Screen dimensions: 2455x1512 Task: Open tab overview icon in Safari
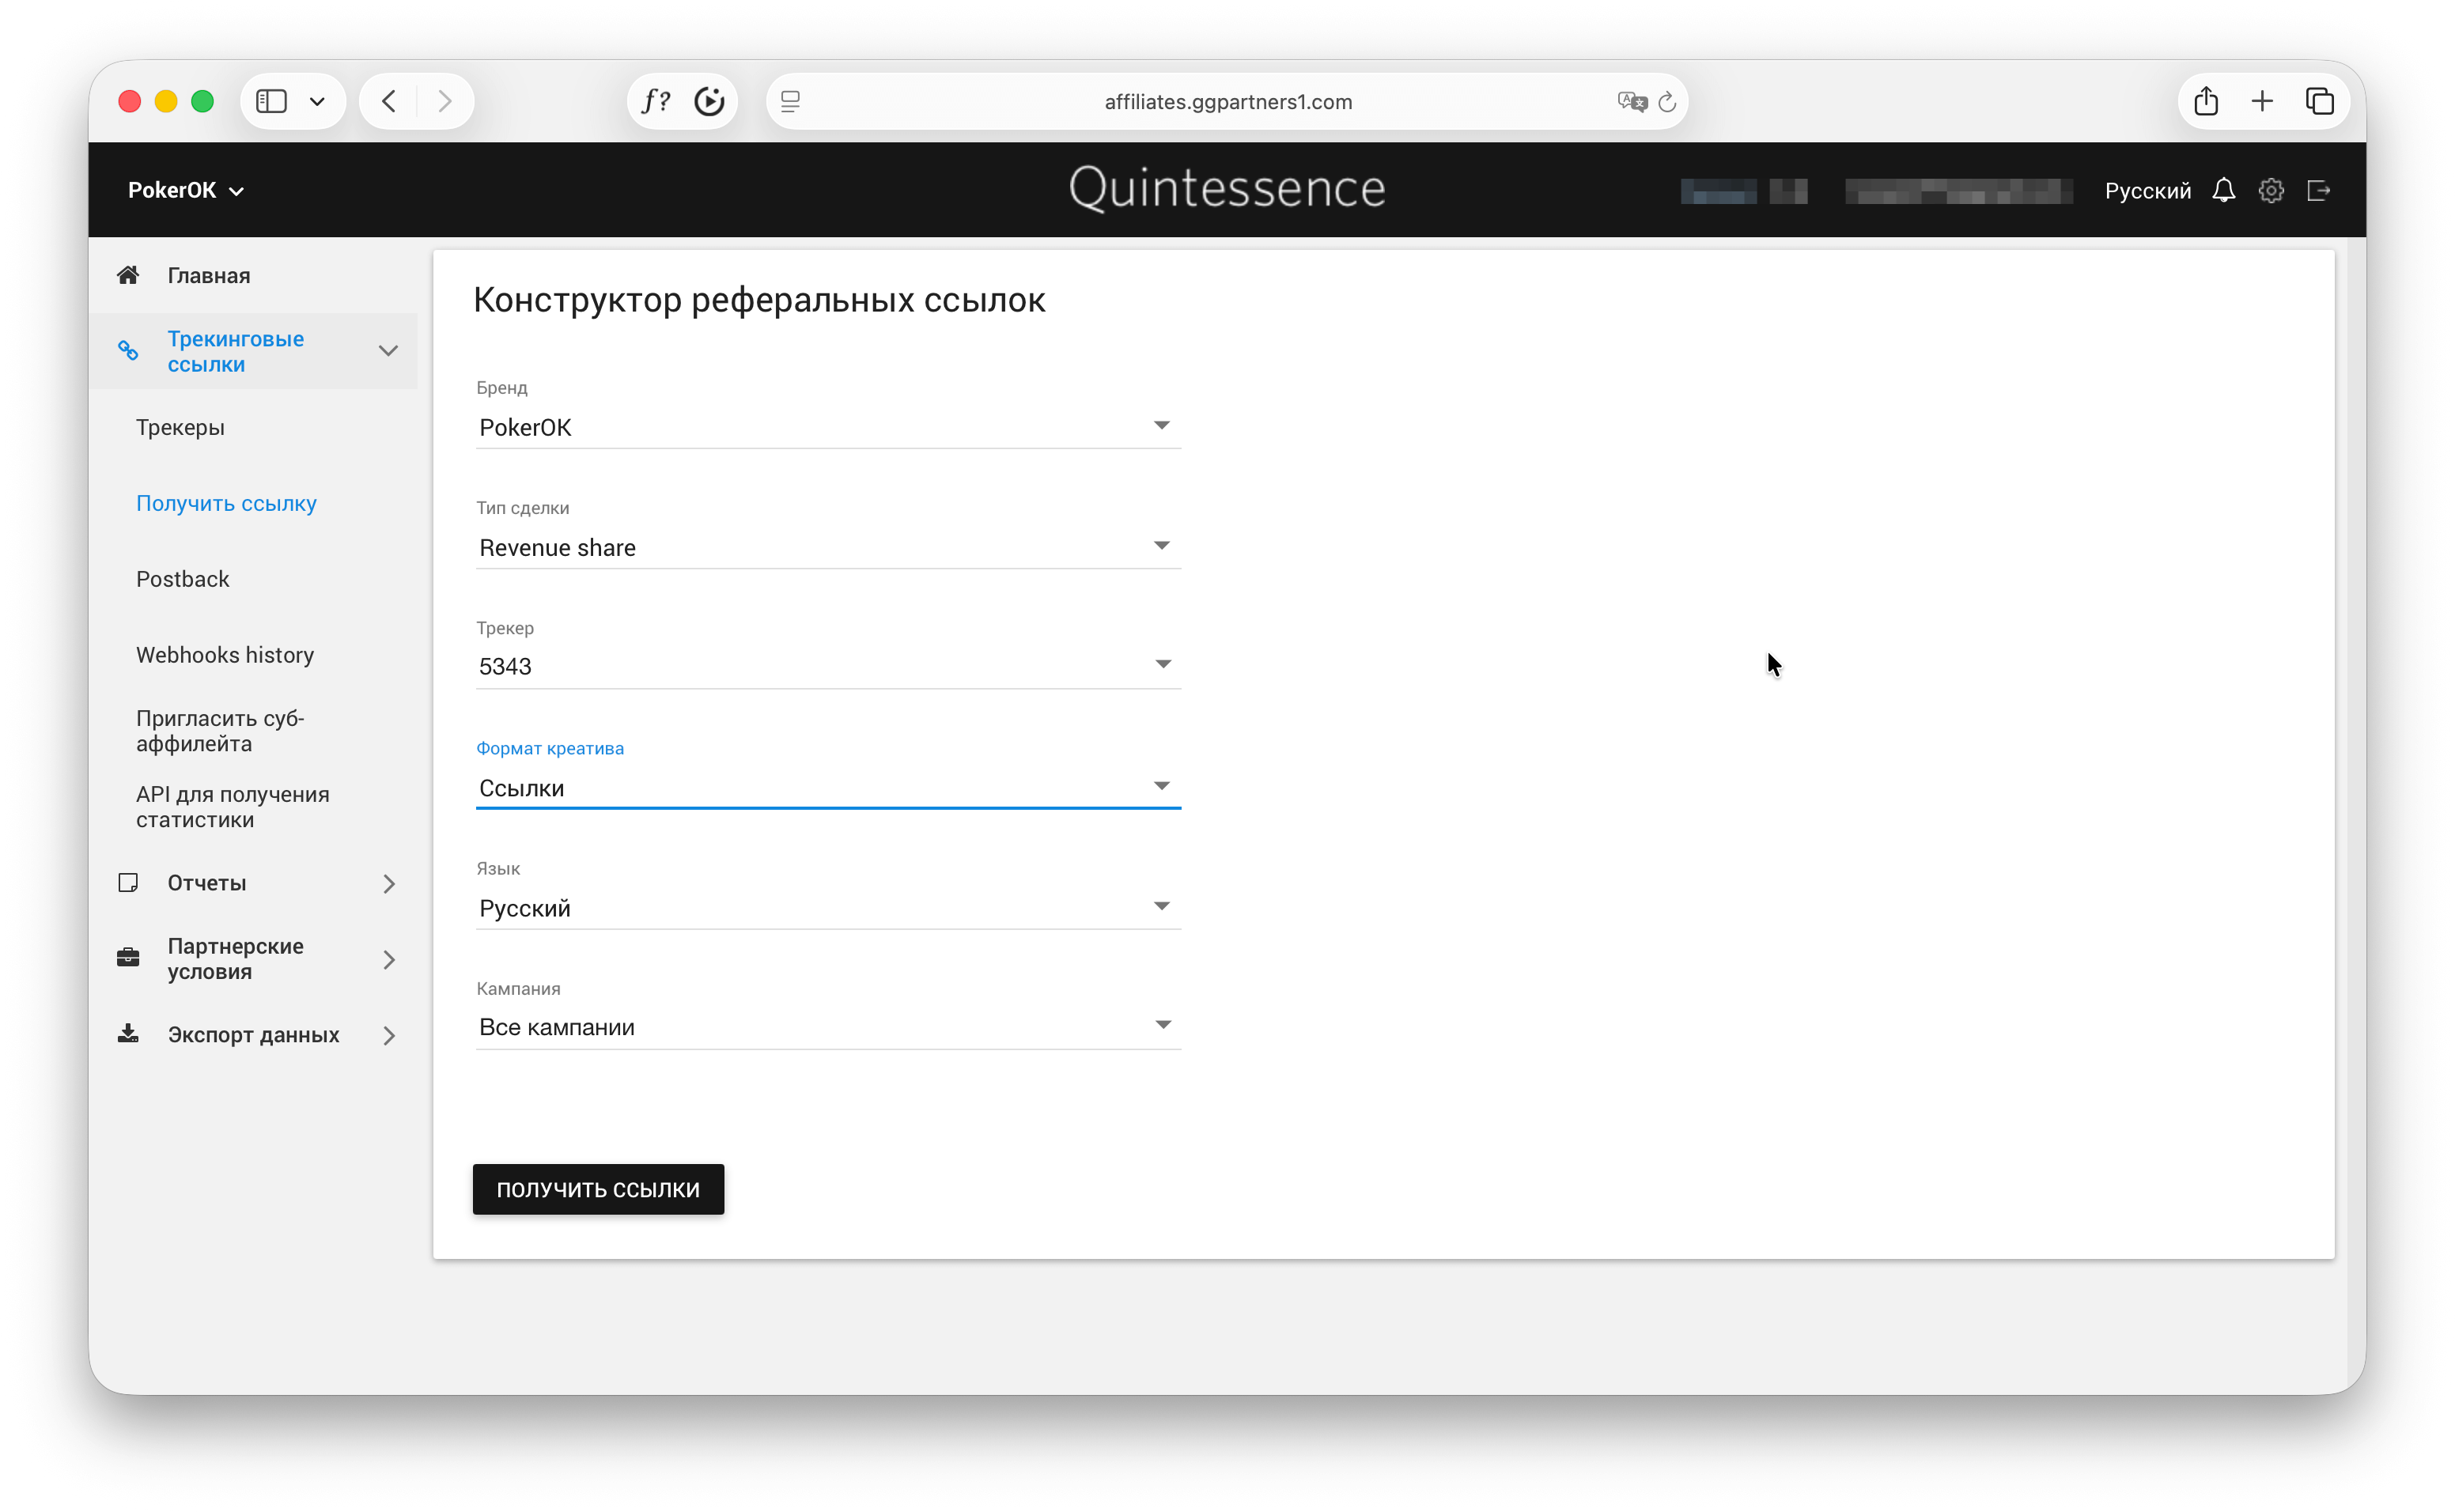(x=2320, y=101)
